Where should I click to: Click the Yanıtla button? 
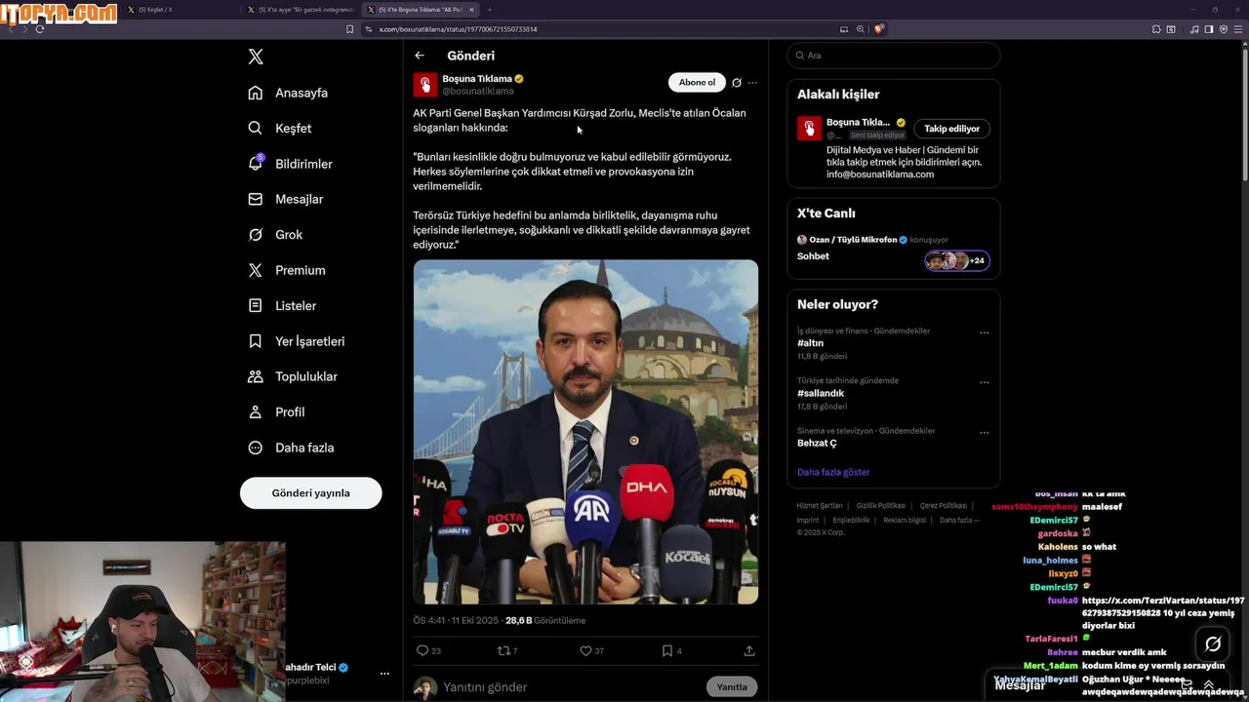pyautogui.click(x=732, y=687)
